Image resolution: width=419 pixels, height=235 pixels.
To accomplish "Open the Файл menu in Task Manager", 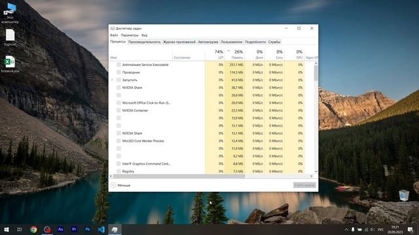I will 114,35.
